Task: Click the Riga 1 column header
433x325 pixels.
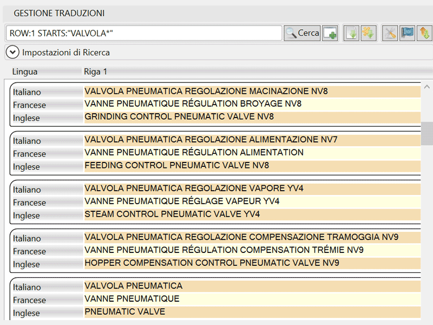Action: (x=95, y=71)
